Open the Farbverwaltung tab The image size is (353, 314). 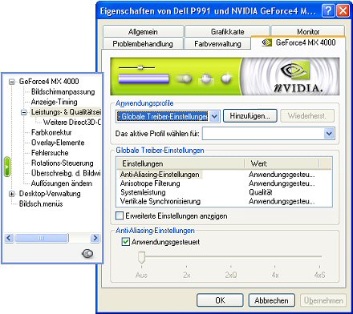pyautogui.click(x=217, y=43)
